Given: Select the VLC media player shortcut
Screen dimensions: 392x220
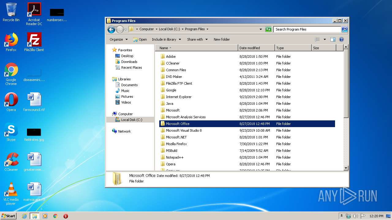Looking at the screenshot, I should [11, 194].
